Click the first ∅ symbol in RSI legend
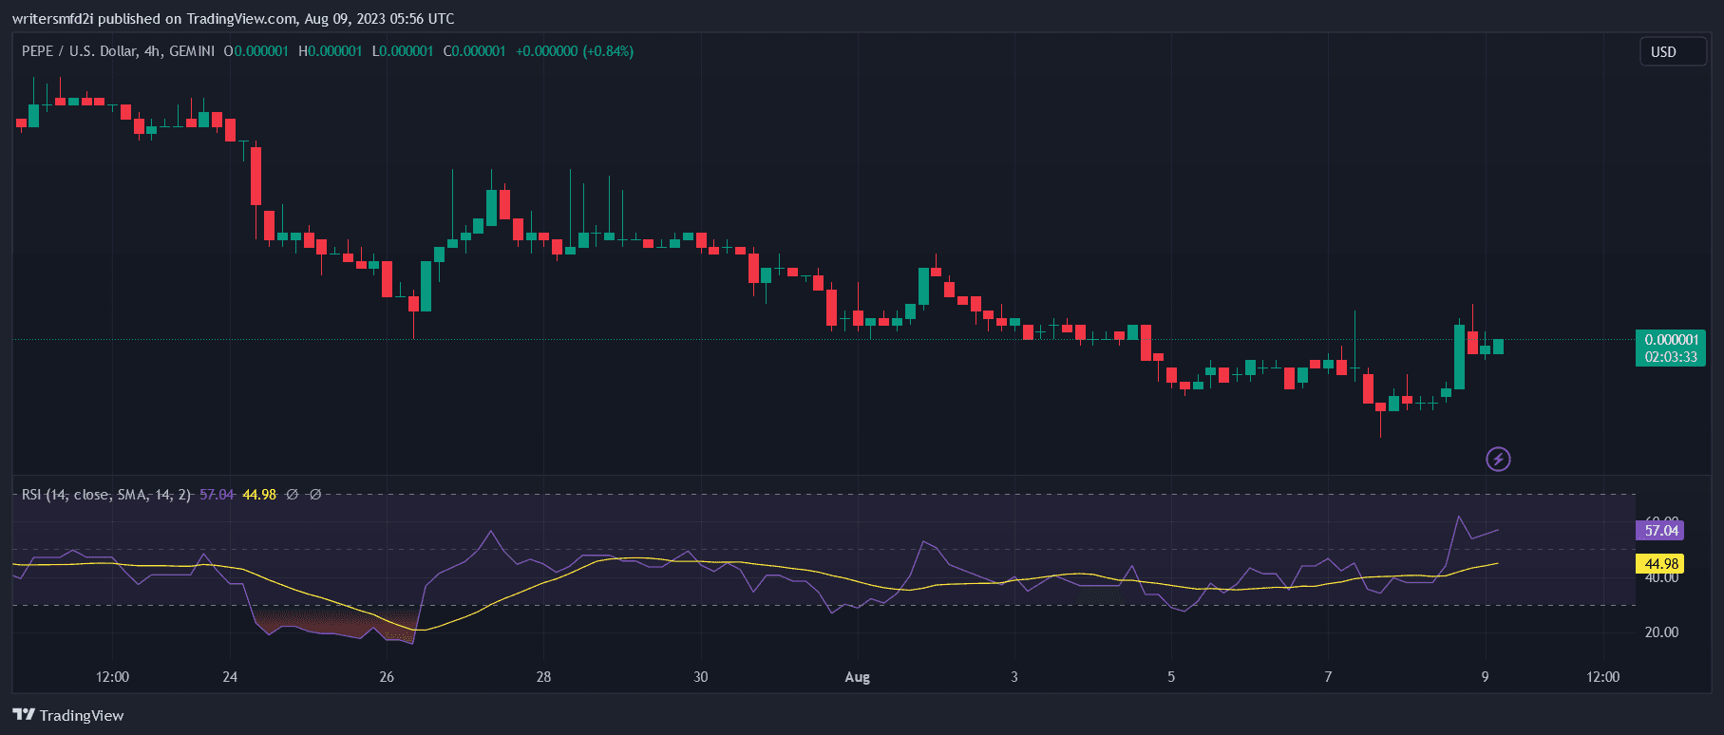 [x=293, y=495]
